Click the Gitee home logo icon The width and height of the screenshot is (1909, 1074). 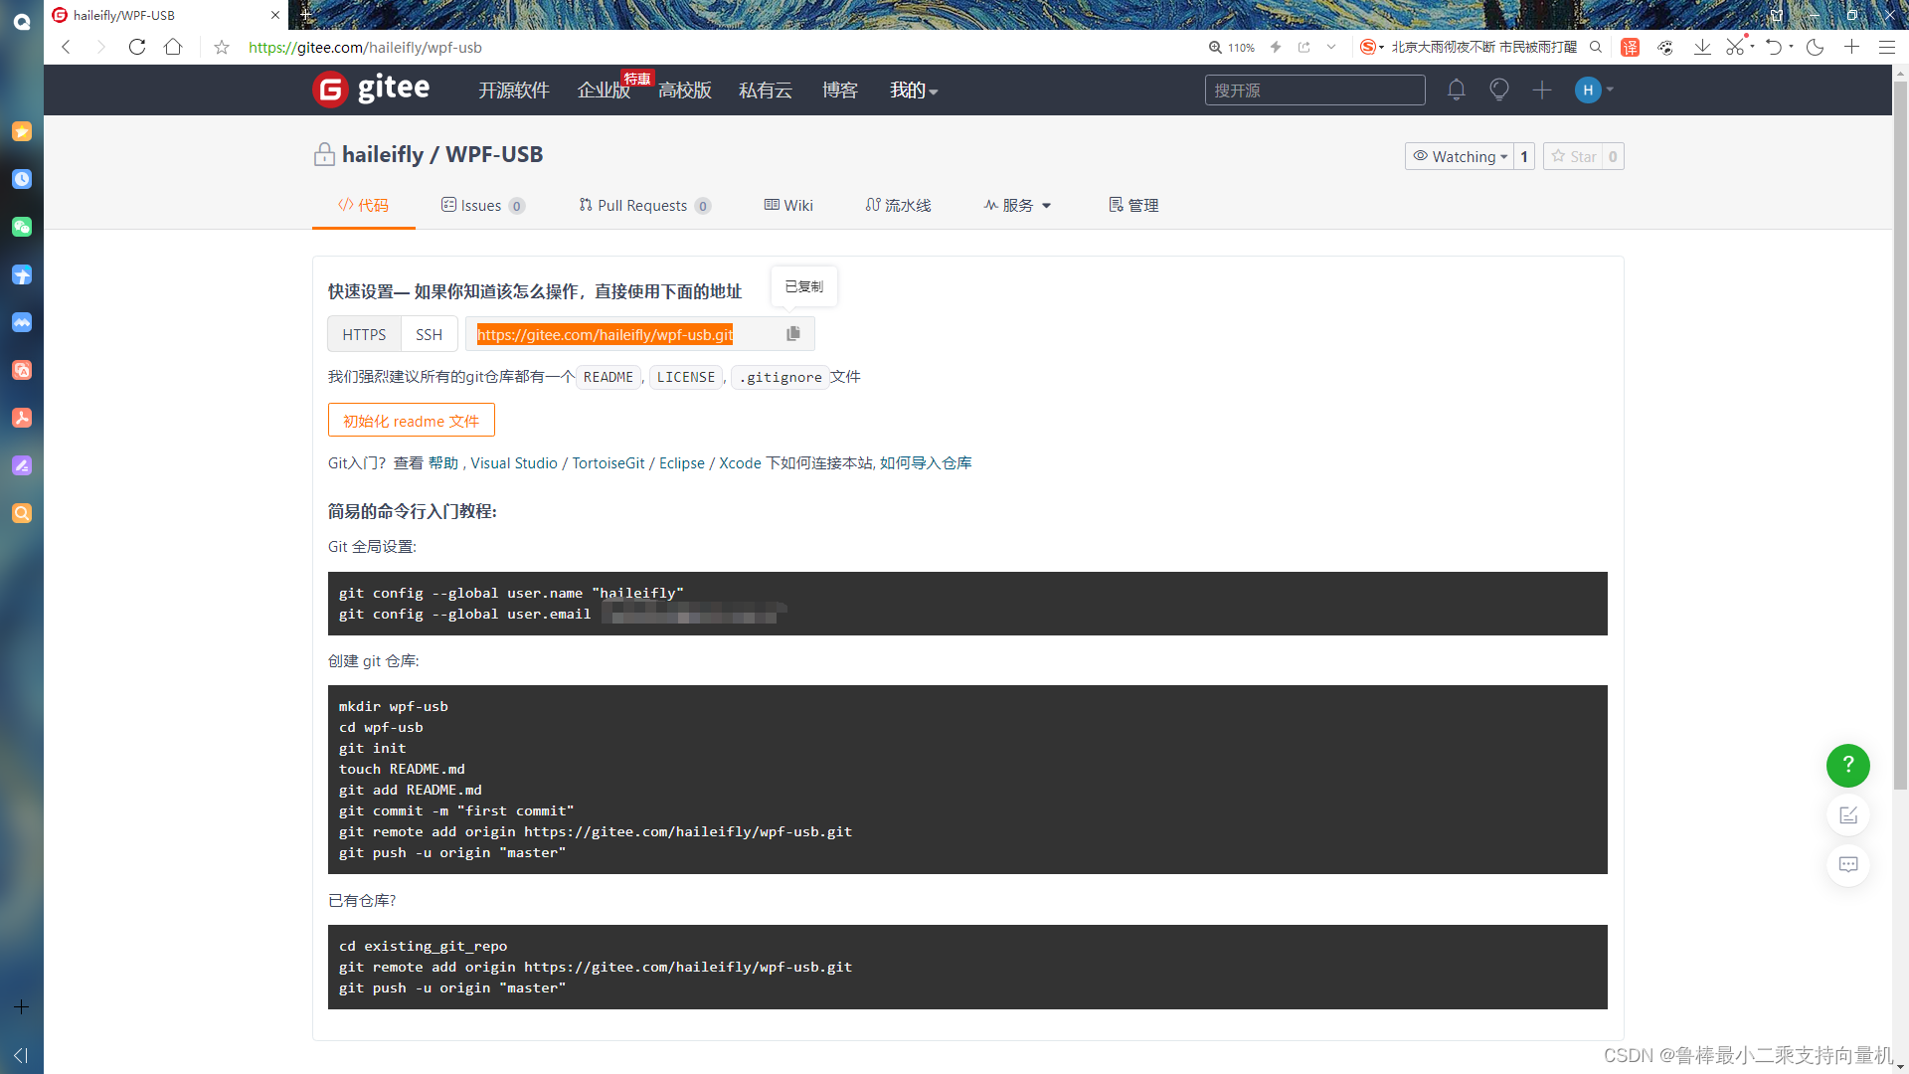[x=330, y=88]
